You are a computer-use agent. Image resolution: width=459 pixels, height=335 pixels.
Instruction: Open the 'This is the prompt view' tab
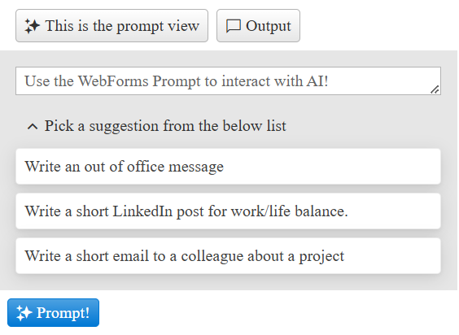click(111, 26)
